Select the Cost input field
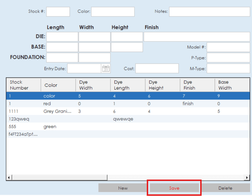Viewport: 252px width, 196px height. coord(157,69)
